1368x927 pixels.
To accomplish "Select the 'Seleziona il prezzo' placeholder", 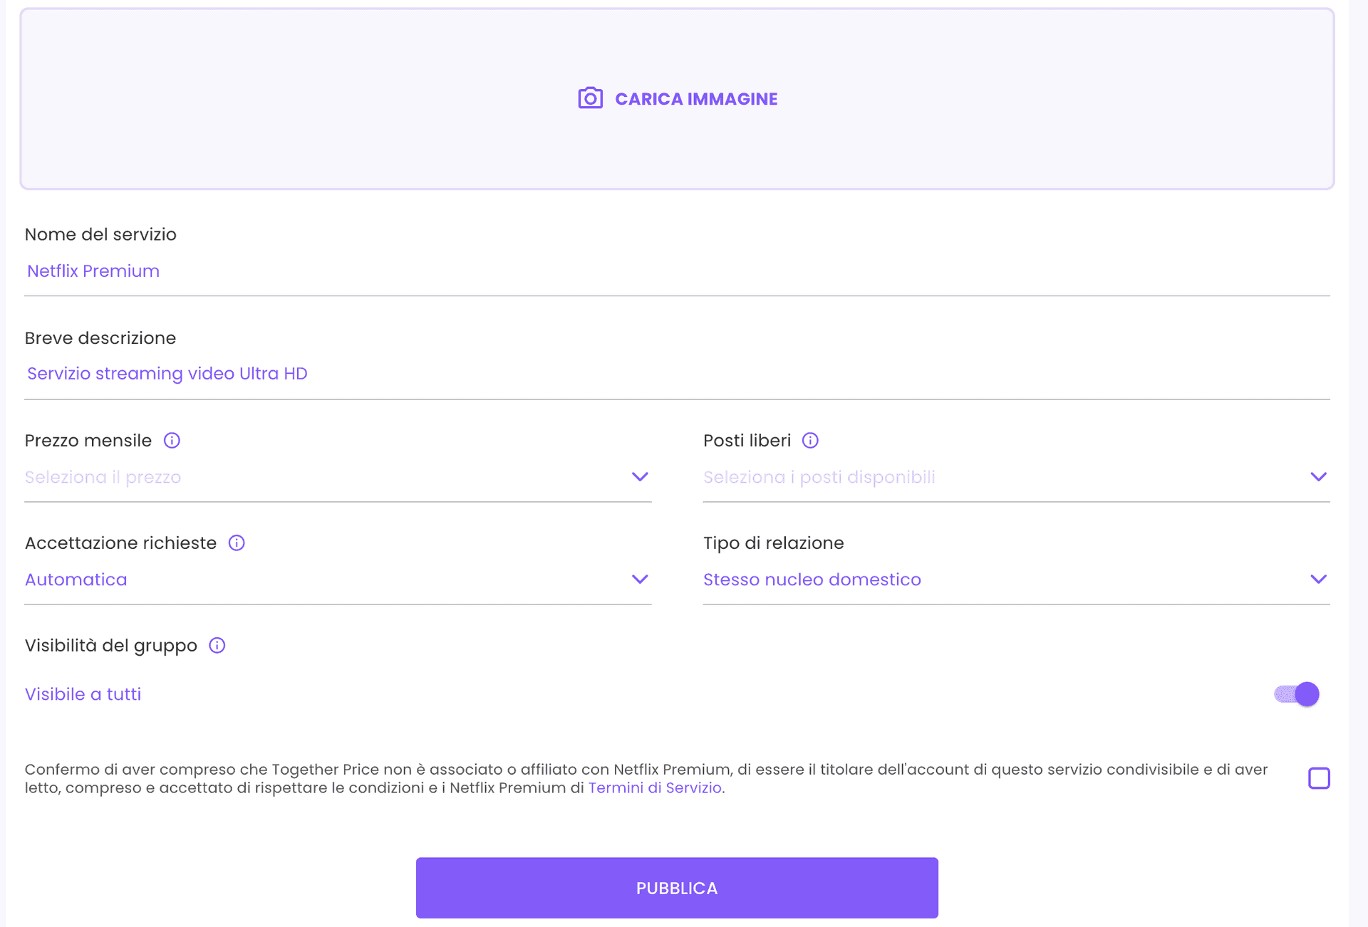I will coord(103,477).
